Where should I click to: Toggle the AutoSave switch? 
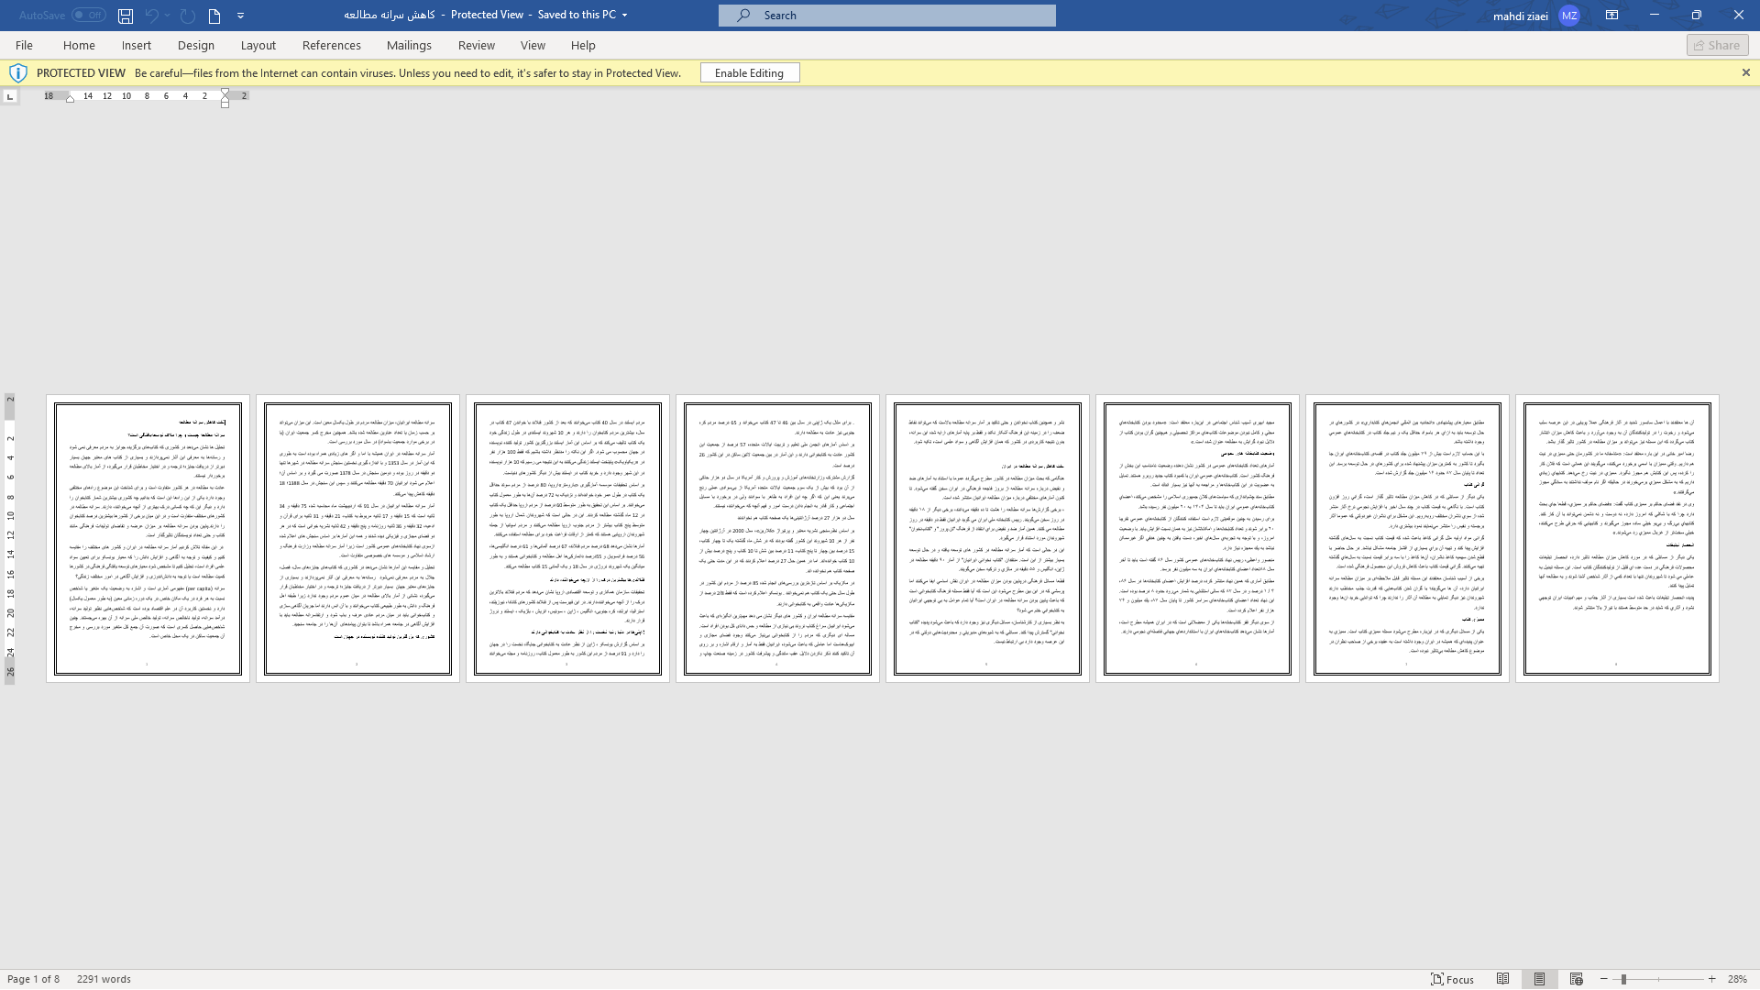click(x=89, y=15)
